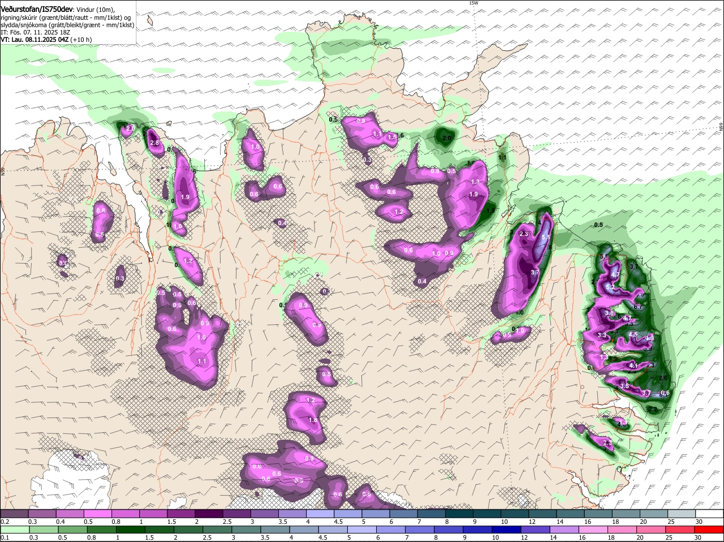Click the bright red 30 swatch in rain scale
The height and width of the screenshot is (542, 724).
pyautogui.click(x=710, y=530)
